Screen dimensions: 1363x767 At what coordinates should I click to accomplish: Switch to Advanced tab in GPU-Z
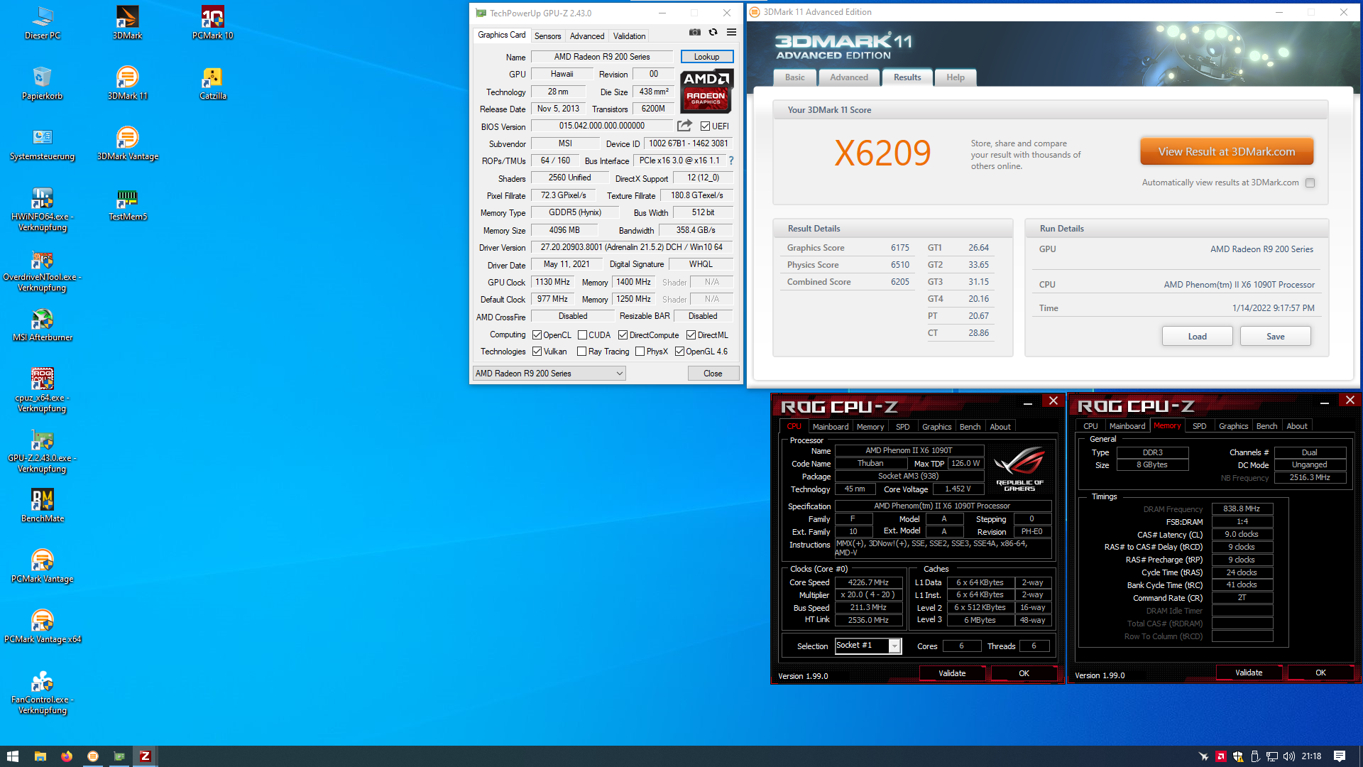587,36
